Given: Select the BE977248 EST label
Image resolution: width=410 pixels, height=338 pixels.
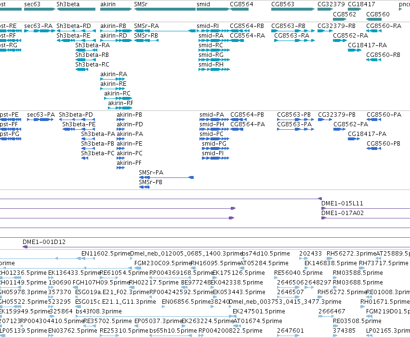Looking at the screenshot, I should (196, 282).
